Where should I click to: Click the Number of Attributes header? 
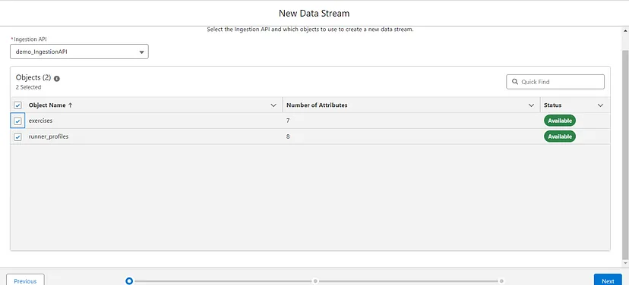(317, 105)
